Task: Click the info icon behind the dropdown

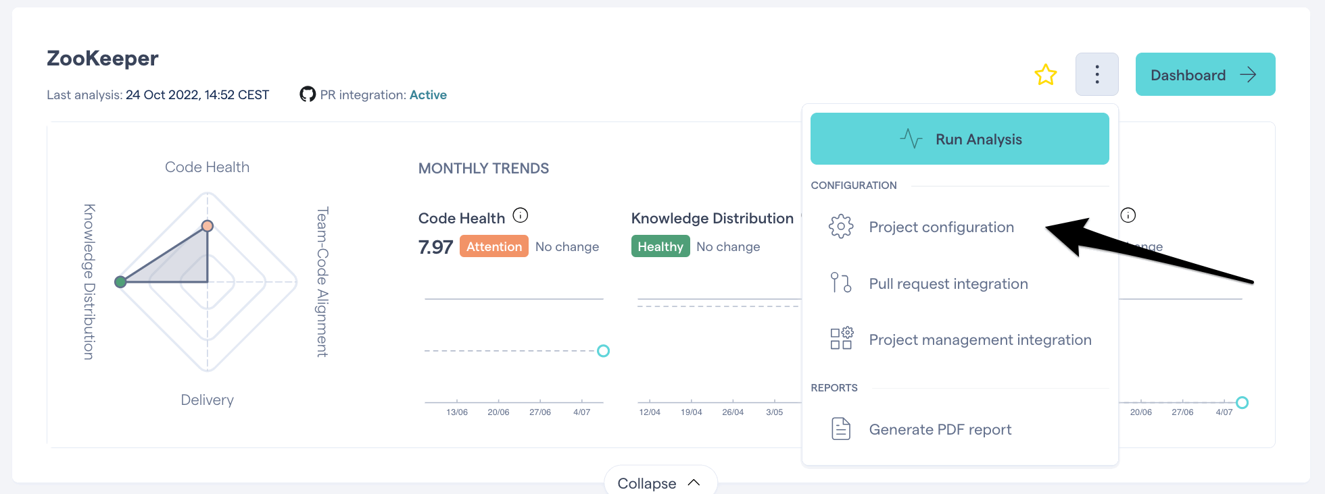Action: coord(1128,215)
